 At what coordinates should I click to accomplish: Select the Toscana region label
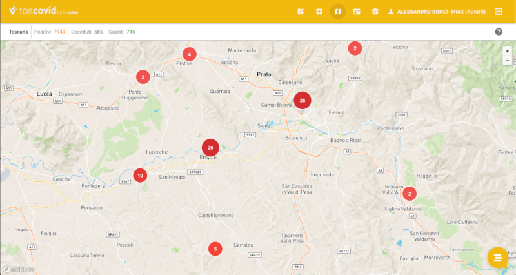tap(19, 32)
